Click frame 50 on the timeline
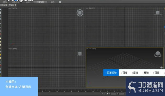This screenshot has height=96, width=165. click(x=86, y=91)
